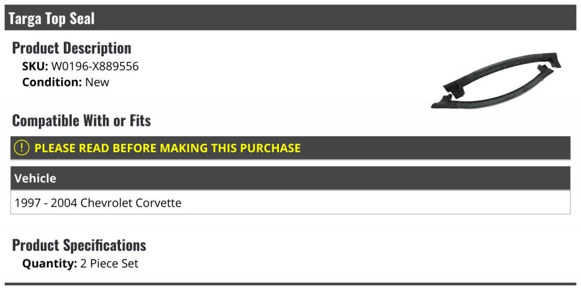Click the Quantity label

click(x=49, y=264)
